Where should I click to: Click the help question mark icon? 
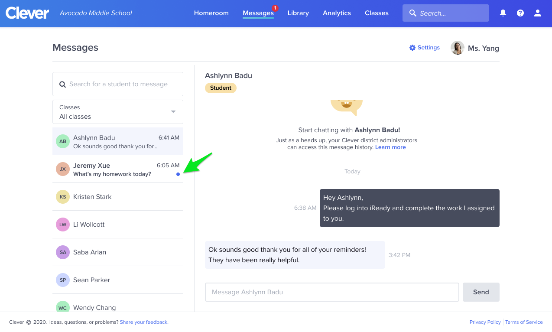point(520,13)
